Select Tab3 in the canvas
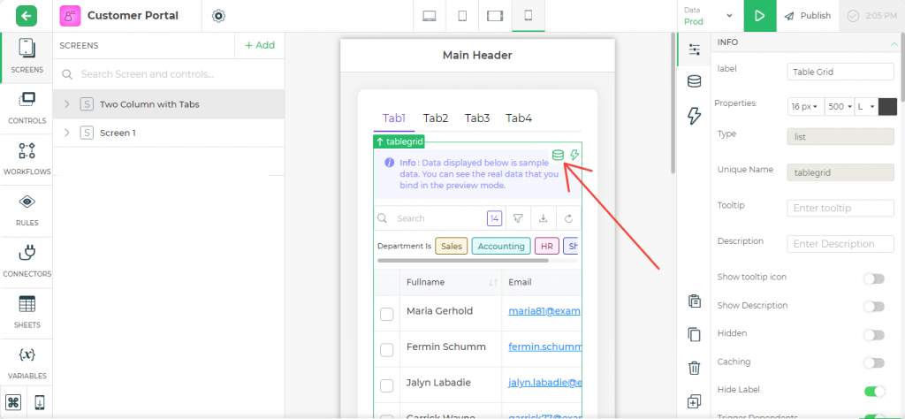Image resolution: width=905 pixels, height=419 pixels. pos(477,118)
